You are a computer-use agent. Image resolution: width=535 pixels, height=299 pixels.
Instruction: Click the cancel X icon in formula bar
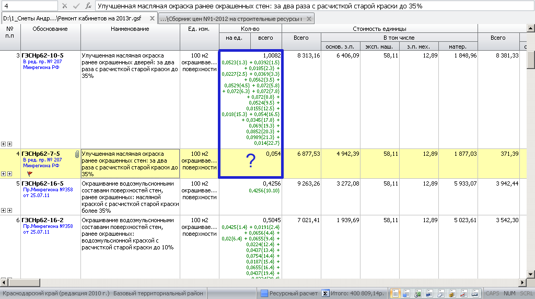[64, 6]
